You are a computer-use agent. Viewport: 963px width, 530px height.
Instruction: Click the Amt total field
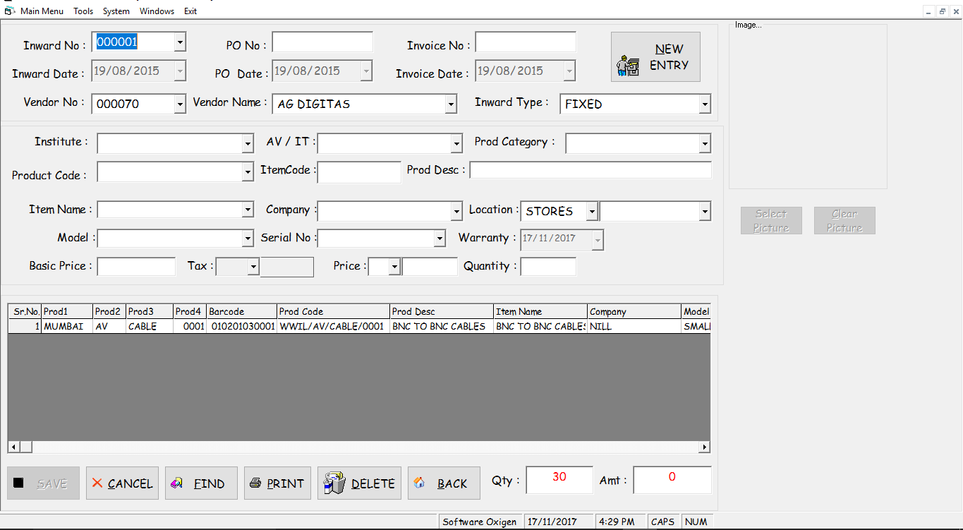672,480
